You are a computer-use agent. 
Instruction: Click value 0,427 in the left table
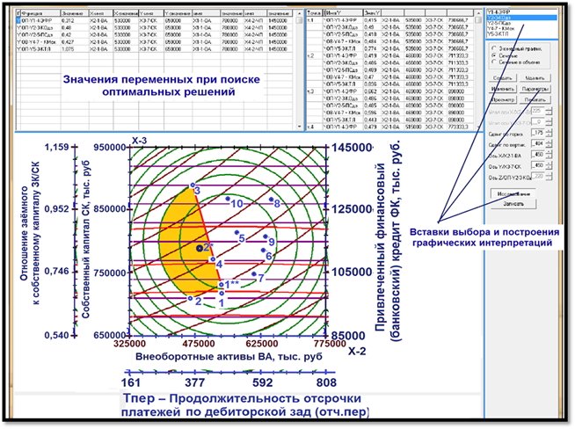(69, 42)
